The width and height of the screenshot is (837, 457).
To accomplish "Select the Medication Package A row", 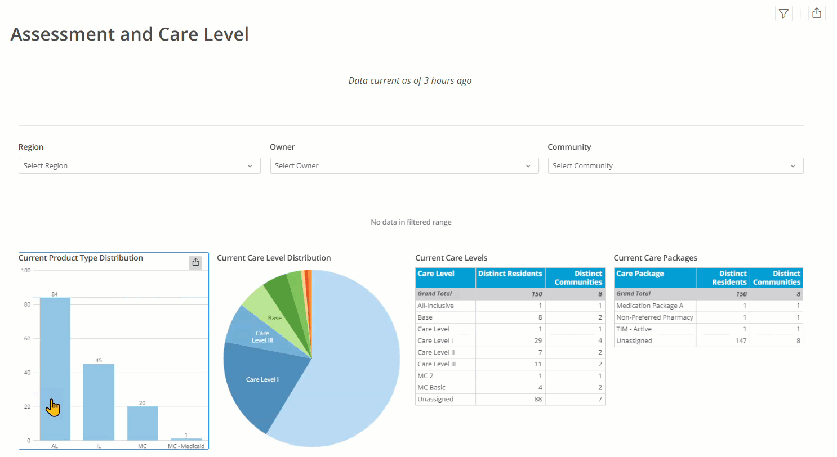I will coord(708,306).
